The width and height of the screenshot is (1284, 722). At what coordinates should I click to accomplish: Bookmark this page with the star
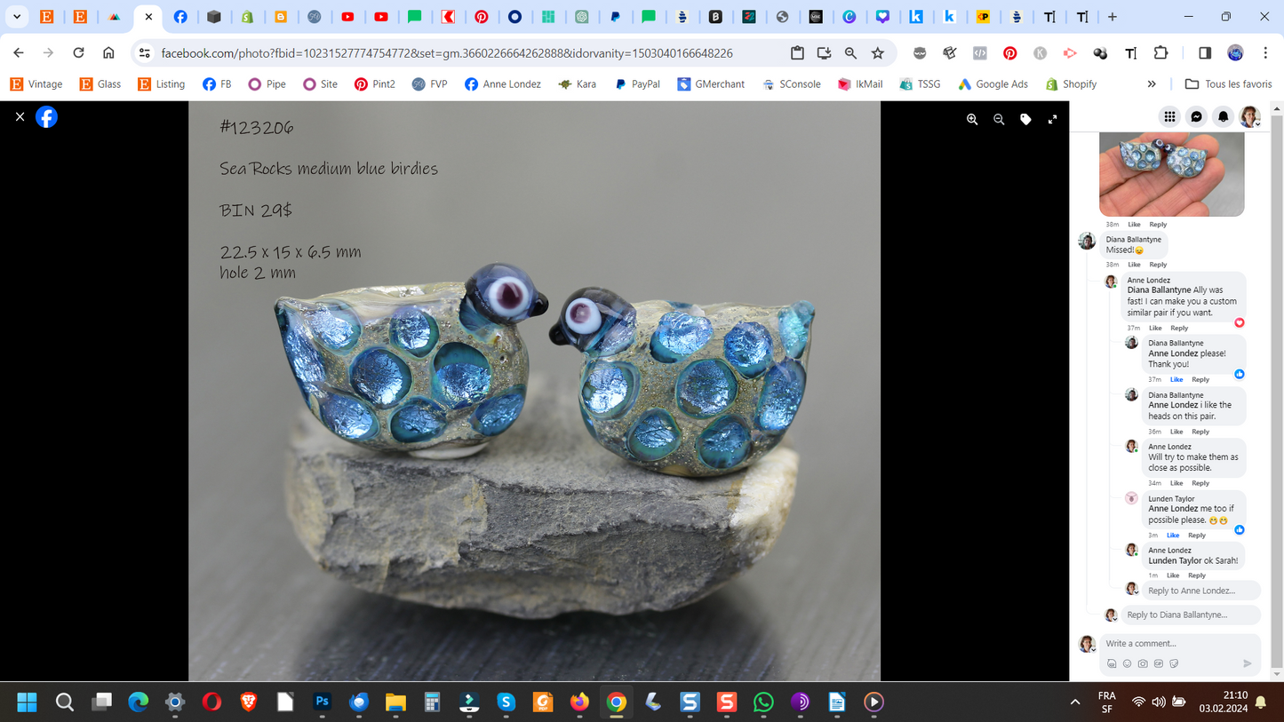(878, 53)
